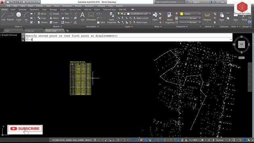
Task: Open the red AutoCAD application menu
Action: tap(2, 2)
